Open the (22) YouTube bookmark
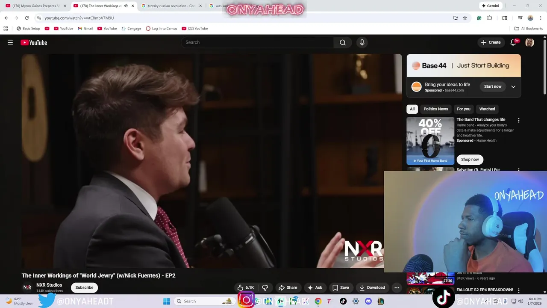This screenshot has width=547, height=308. (x=195, y=29)
